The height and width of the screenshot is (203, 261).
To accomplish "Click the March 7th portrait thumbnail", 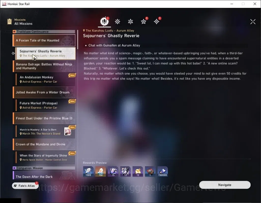I will point(68,131).
